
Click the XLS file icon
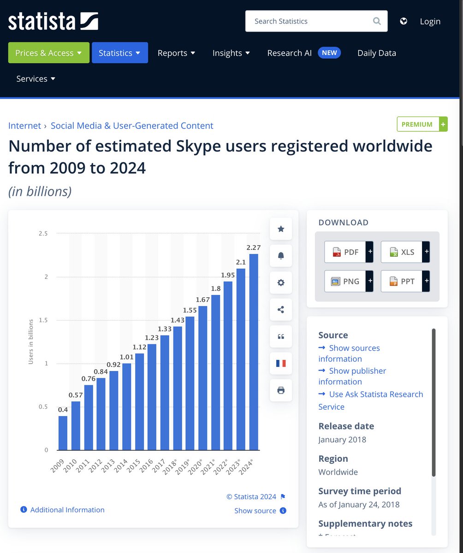tap(393, 252)
